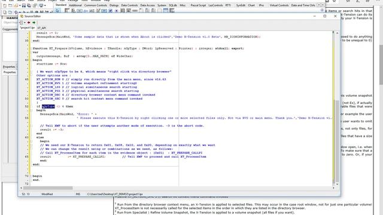
Task: Pick the TListBox component icon
Action: (122, 11)
